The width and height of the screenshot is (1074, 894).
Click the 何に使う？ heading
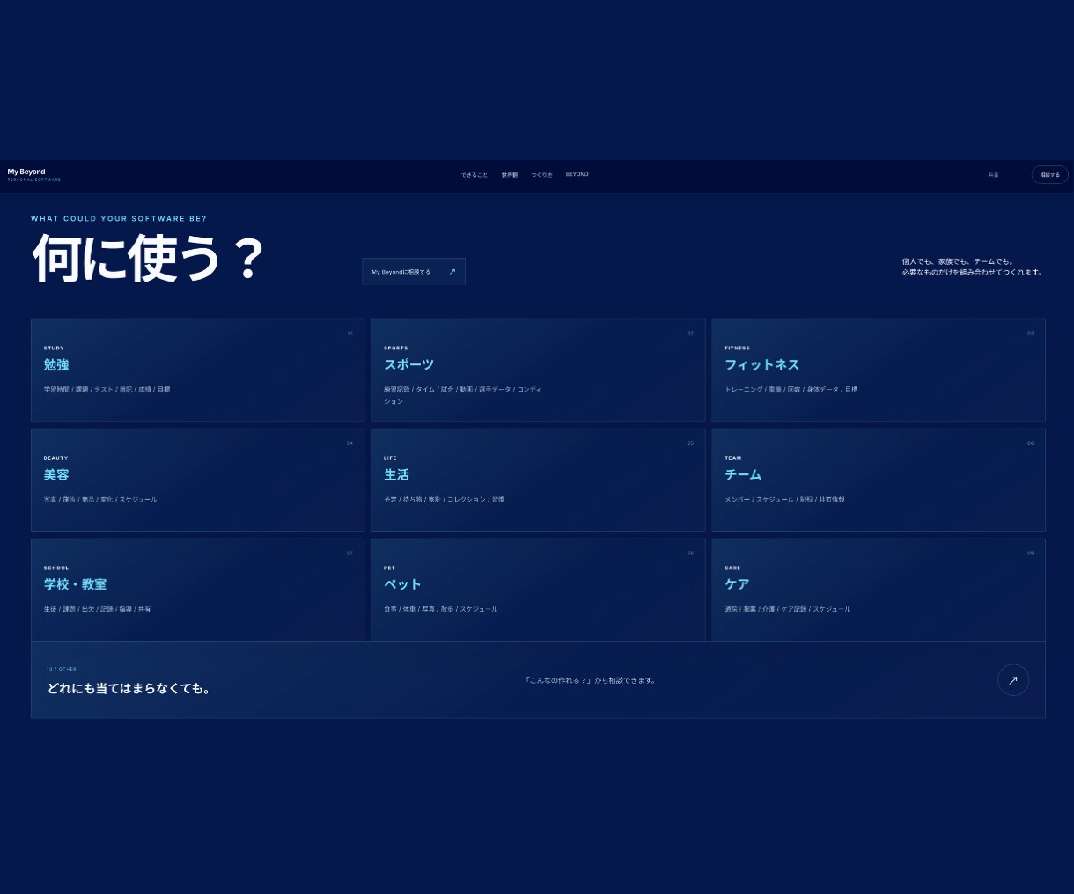tap(148, 258)
